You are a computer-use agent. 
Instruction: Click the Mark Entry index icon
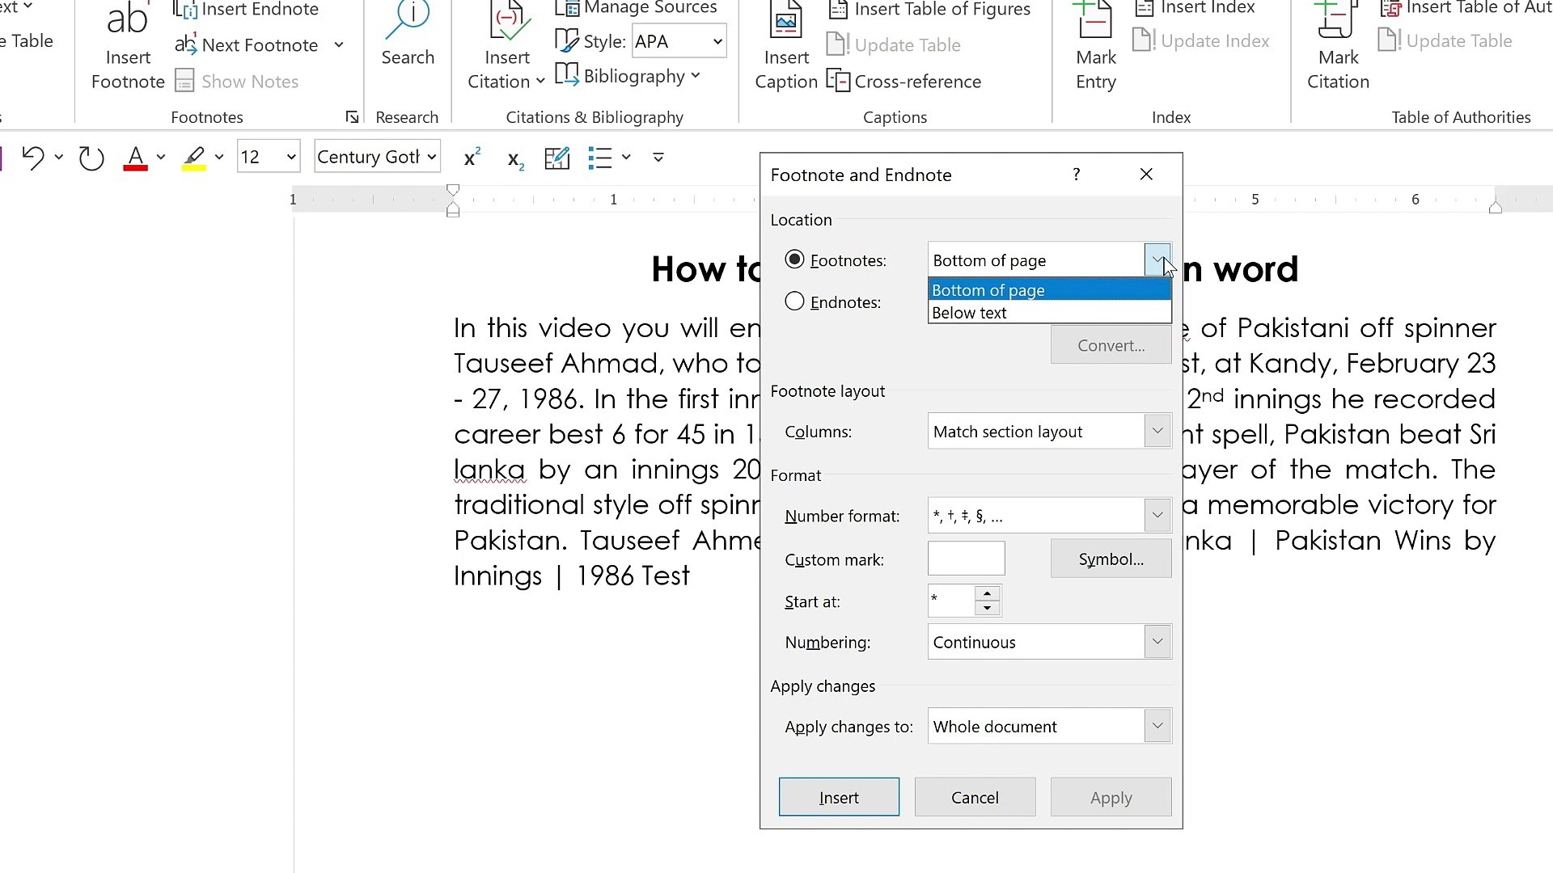pos(1095,23)
